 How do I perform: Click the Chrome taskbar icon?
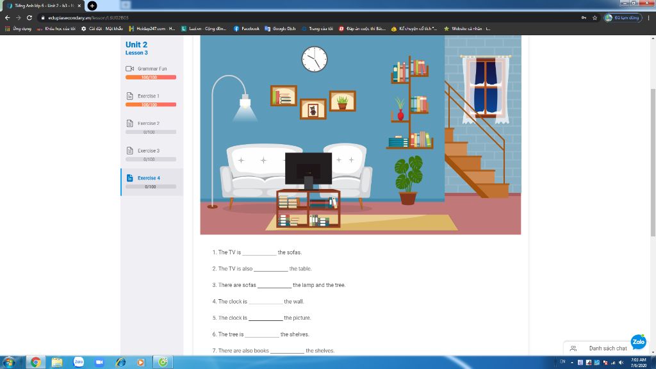pos(36,363)
